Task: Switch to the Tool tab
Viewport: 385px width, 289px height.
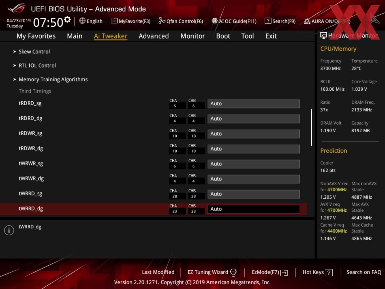Action: (x=247, y=36)
